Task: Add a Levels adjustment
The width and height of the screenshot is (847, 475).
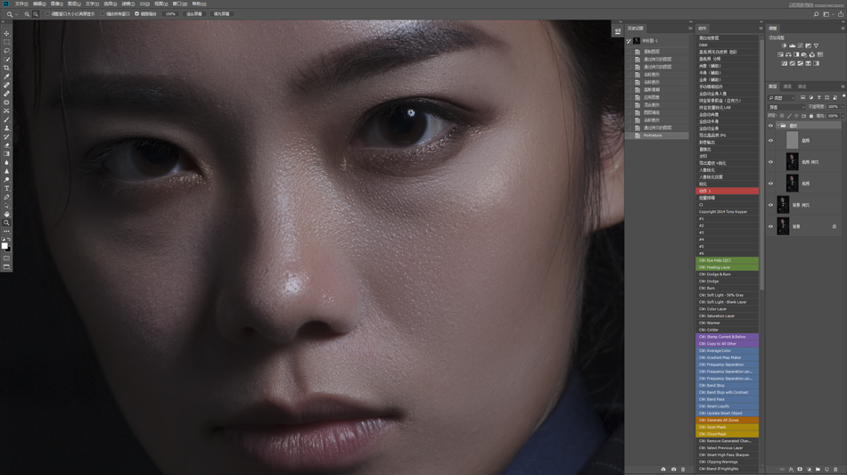Action: (x=793, y=45)
